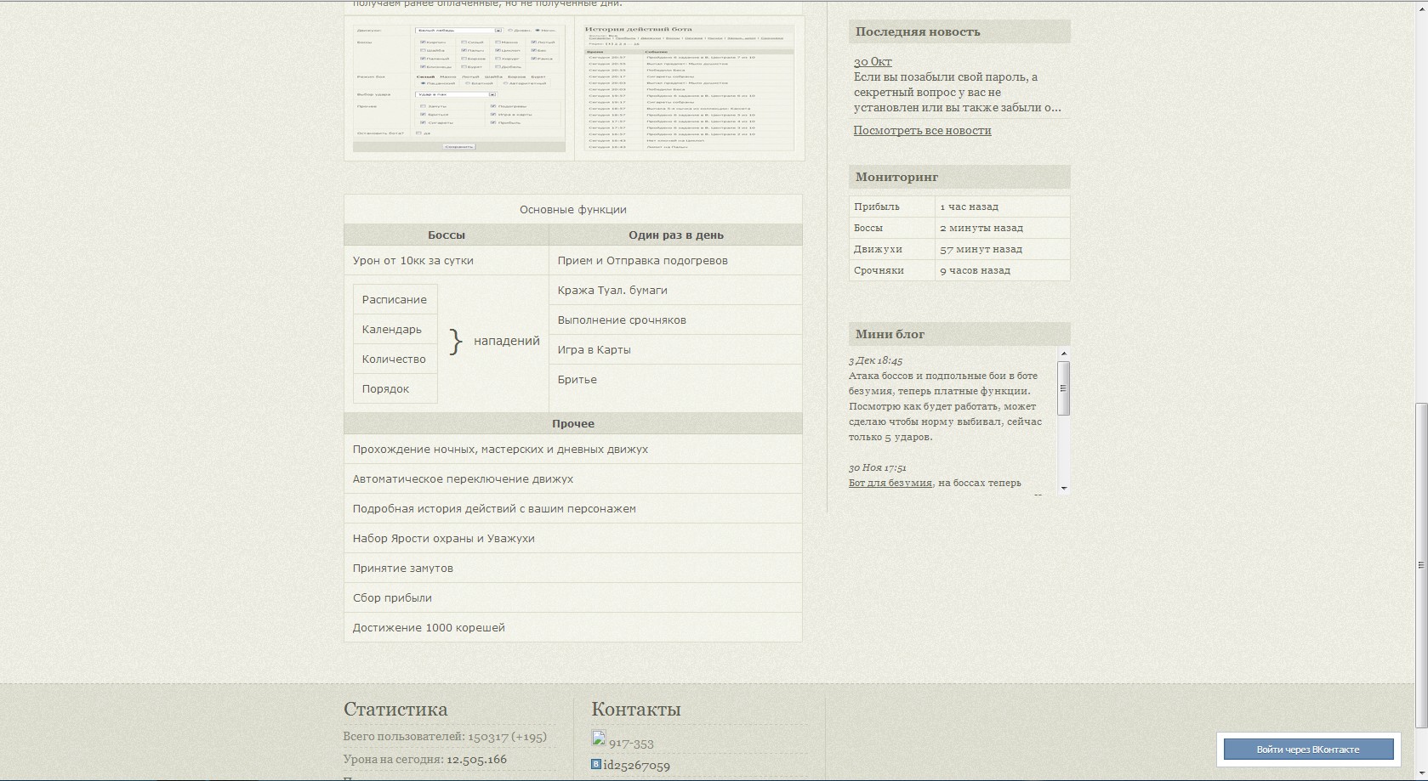Viewport: 1428px width, 781px height.
Task: Open the id25267059 contact link
Action: (x=637, y=766)
